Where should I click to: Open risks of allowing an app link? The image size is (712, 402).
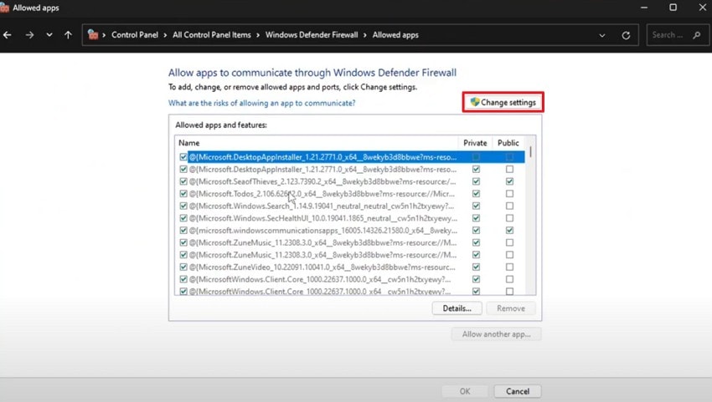pyautogui.click(x=262, y=103)
